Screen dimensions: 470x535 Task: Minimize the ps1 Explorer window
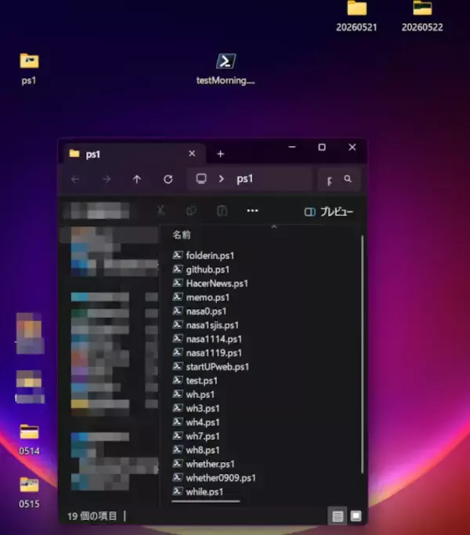pos(292,147)
